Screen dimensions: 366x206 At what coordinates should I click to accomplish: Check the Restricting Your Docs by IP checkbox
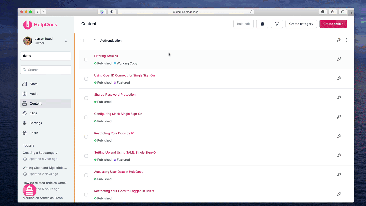point(86,137)
